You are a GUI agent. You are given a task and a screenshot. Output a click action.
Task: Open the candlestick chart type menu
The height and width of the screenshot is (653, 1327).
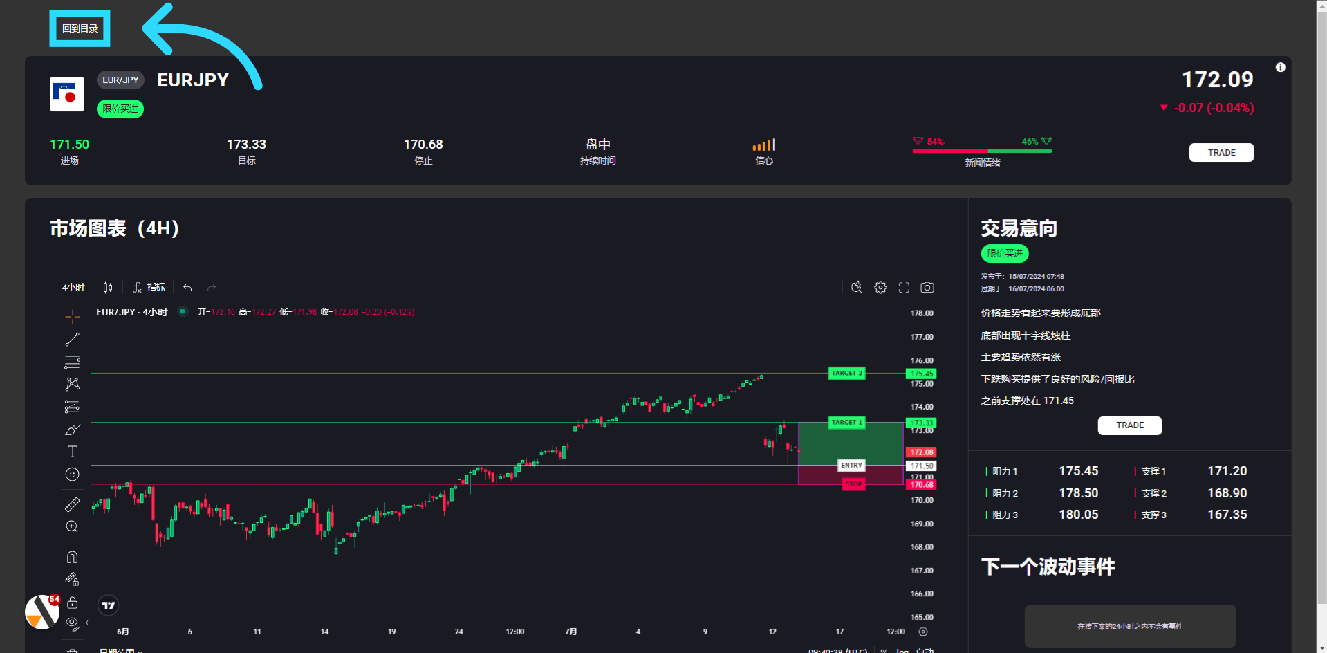pos(108,287)
